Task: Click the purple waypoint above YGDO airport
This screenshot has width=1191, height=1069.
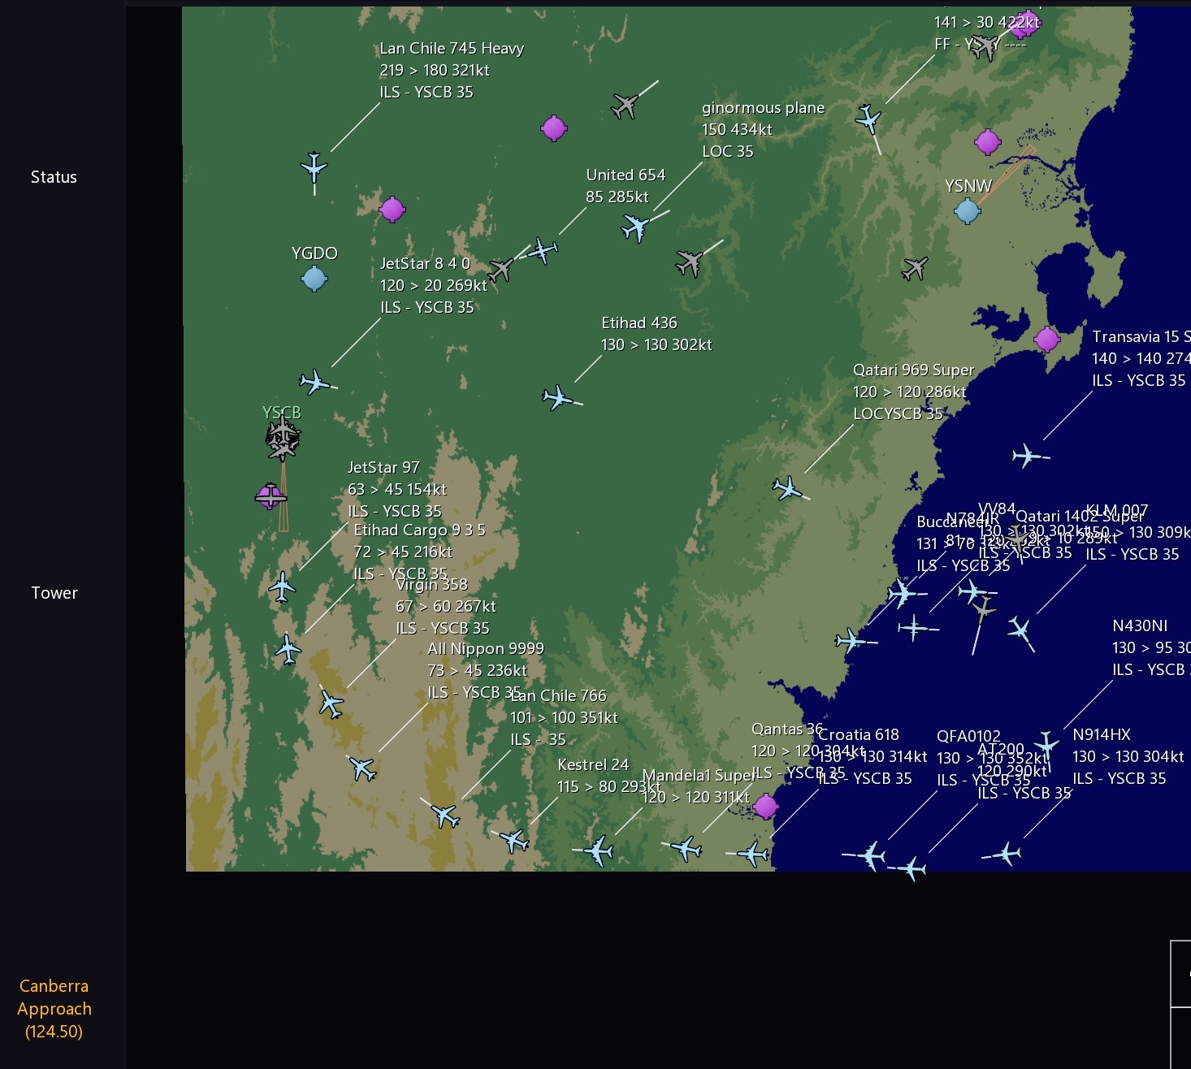Action: (x=392, y=210)
